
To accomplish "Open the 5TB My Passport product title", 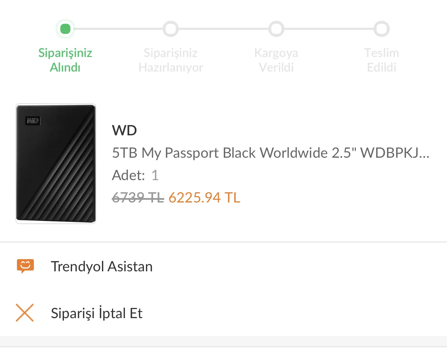I will click(270, 153).
